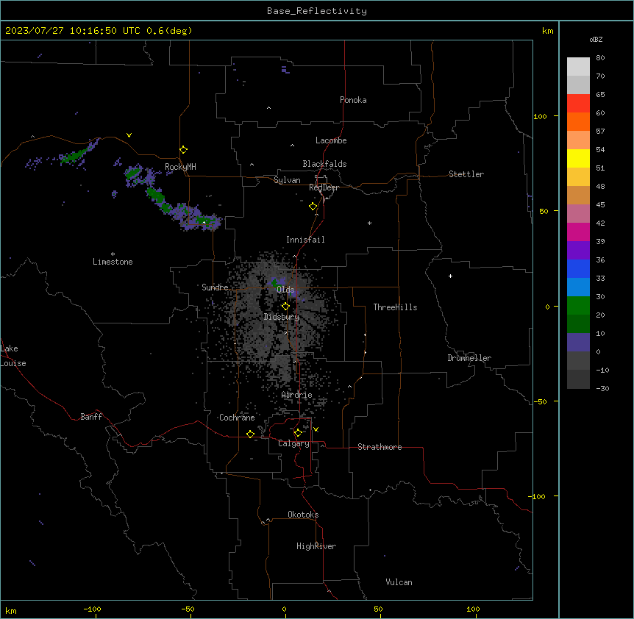Click the 80 value at the legend top
The height and width of the screenshot is (619, 634).
coord(600,58)
